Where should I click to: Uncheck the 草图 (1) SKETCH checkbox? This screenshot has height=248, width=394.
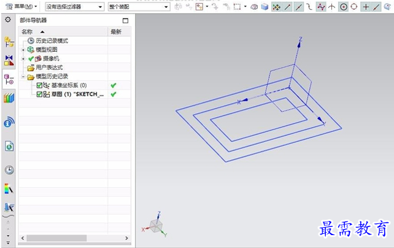point(39,95)
